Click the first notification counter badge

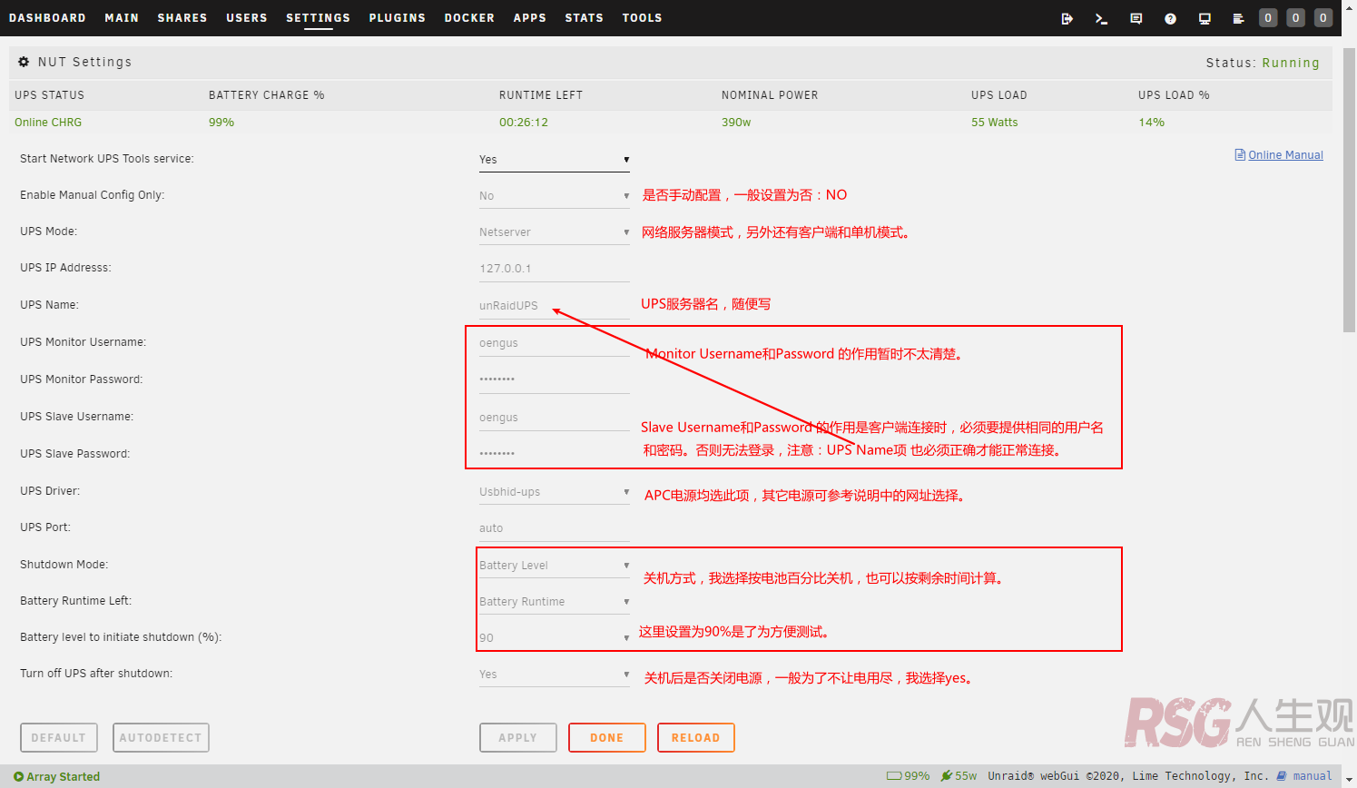pos(1269,17)
